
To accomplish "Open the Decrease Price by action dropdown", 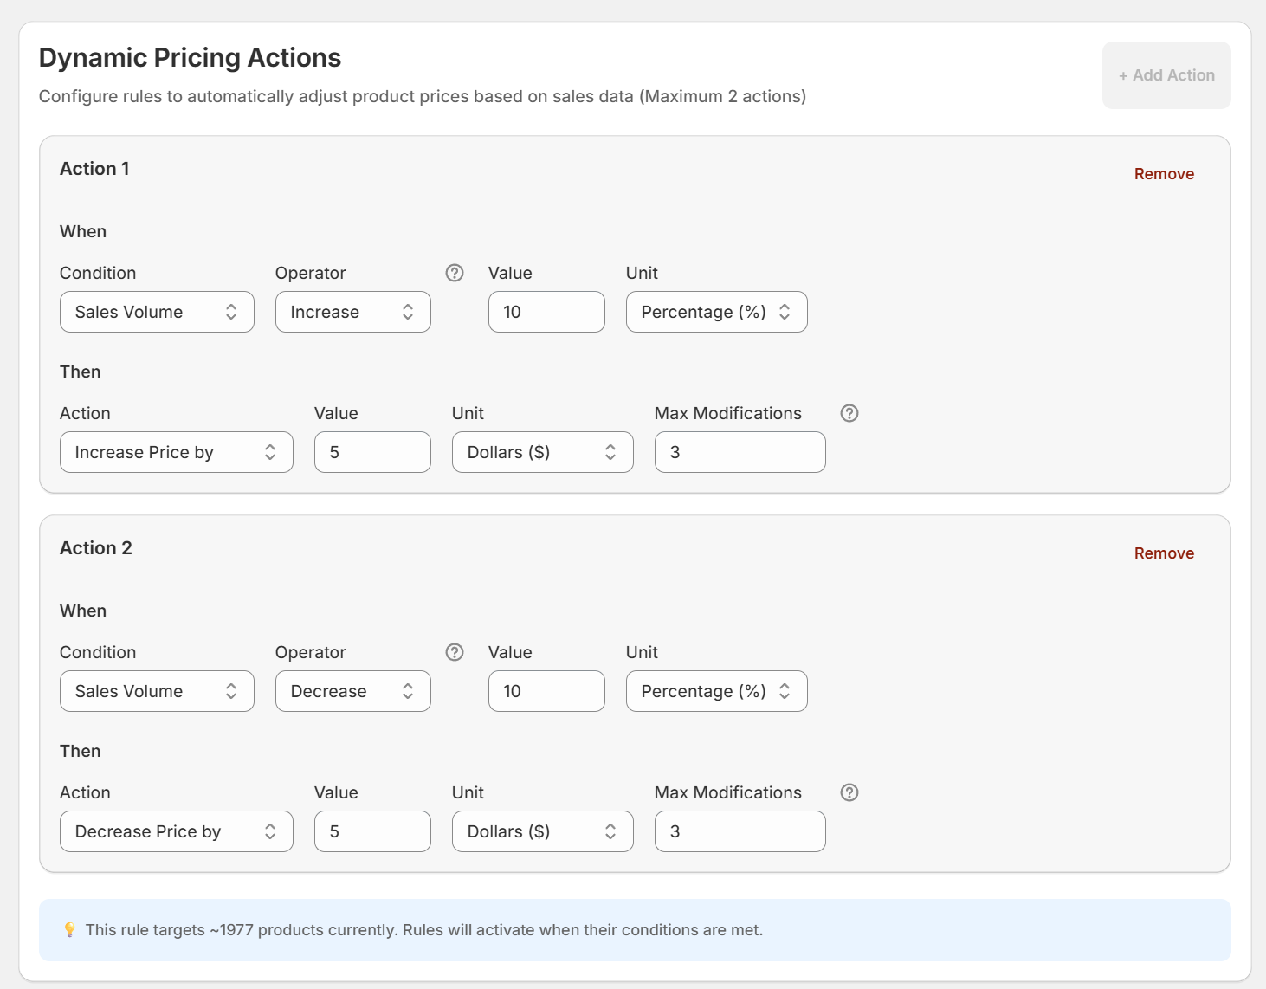I will tap(176, 831).
